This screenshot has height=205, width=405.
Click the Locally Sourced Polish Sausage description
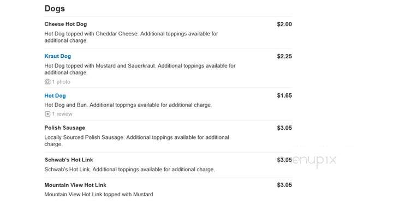click(136, 141)
